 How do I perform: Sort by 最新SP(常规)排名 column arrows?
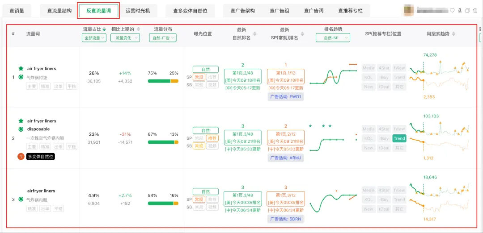302,34
